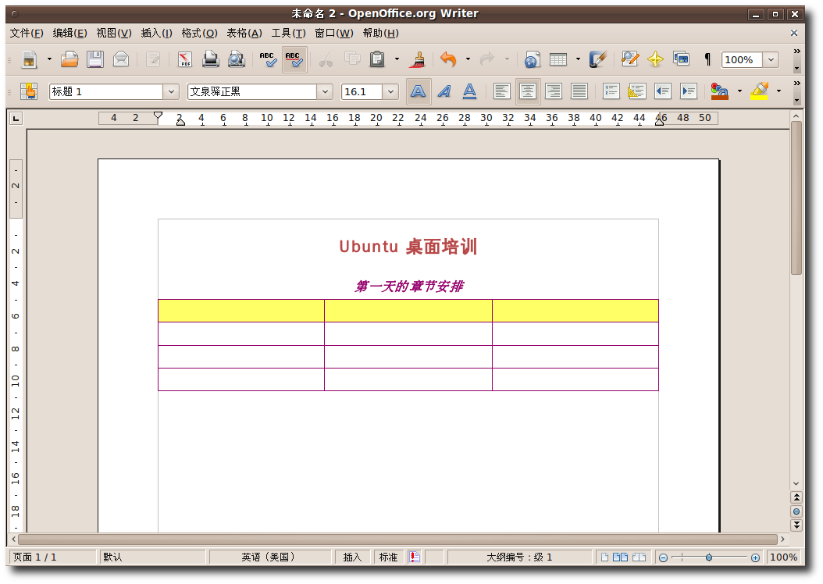Open 视图(V) menu
823x584 pixels.
click(114, 33)
